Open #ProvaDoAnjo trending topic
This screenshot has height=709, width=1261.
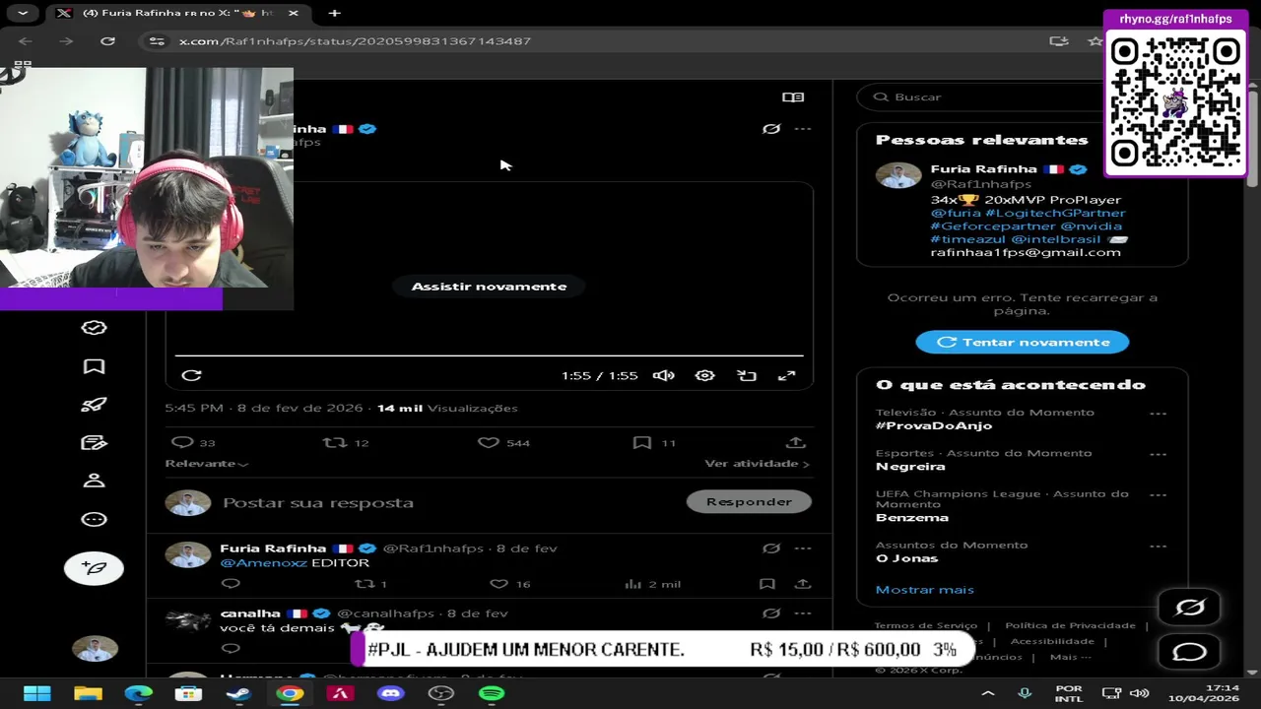coord(934,425)
